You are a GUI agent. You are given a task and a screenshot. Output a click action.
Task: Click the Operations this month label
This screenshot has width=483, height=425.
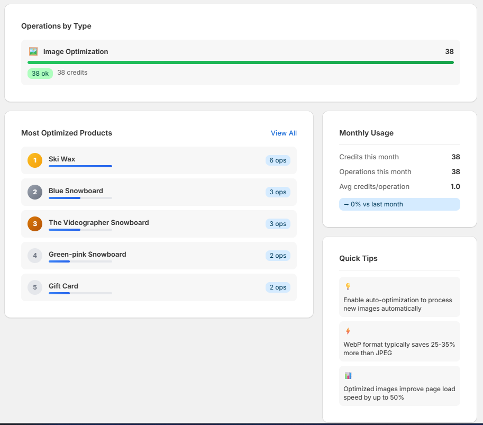[x=375, y=171]
